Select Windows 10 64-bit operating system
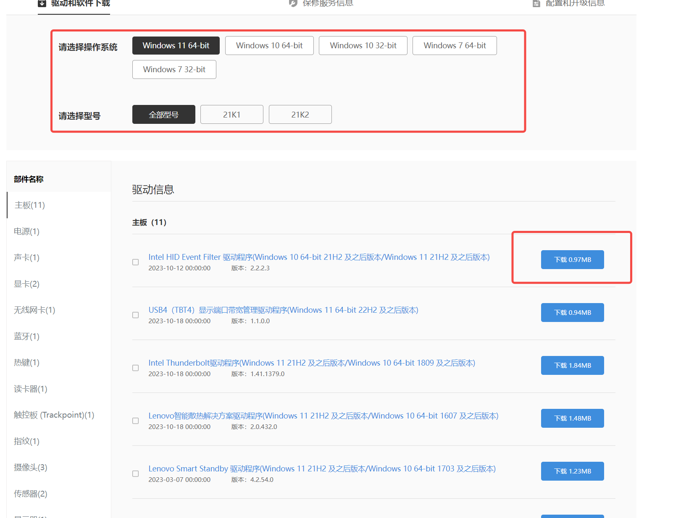 click(x=269, y=45)
